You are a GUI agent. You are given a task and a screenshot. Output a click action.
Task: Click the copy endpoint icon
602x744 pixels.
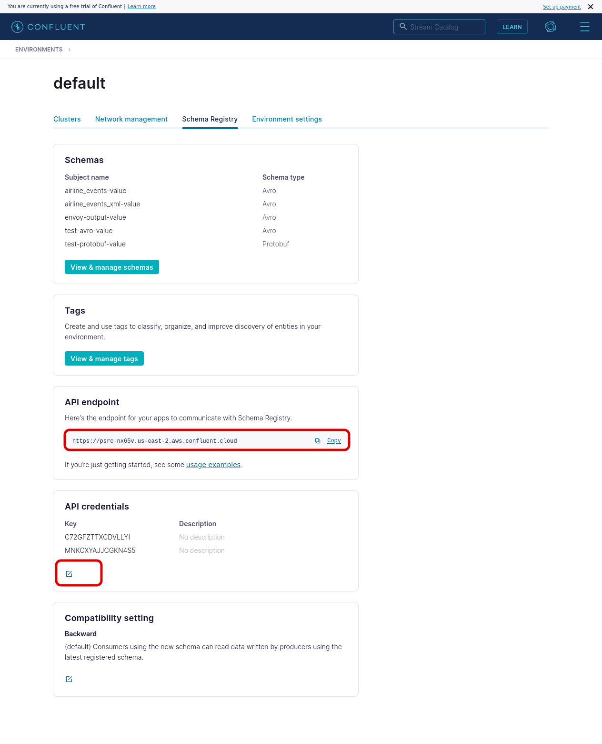click(x=318, y=441)
